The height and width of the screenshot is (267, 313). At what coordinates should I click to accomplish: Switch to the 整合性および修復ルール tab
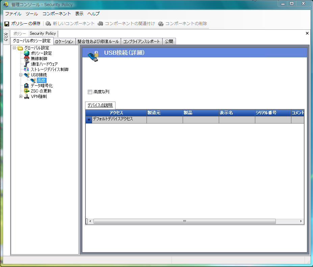click(x=98, y=42)
